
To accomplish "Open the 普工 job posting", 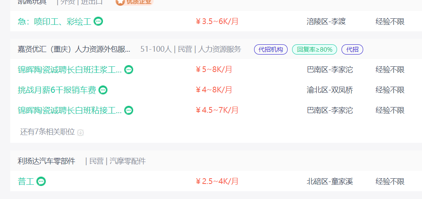I will coord(26,182).
